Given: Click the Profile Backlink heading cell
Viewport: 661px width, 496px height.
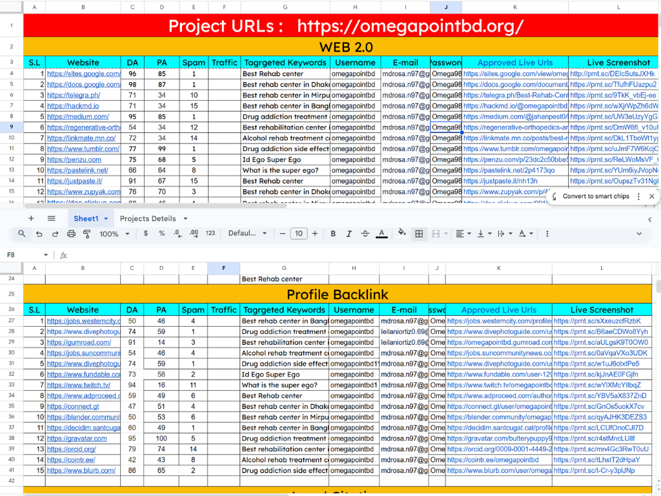Looking at the screenshot, I should pos(338,294).
